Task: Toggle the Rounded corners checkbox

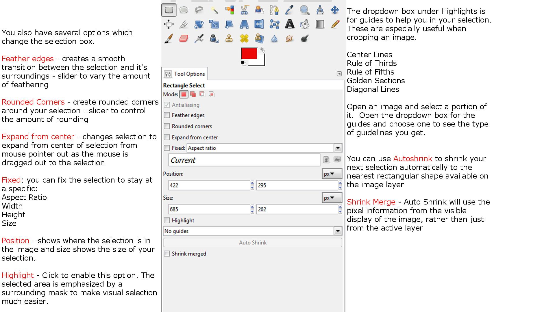Action: 167,126
